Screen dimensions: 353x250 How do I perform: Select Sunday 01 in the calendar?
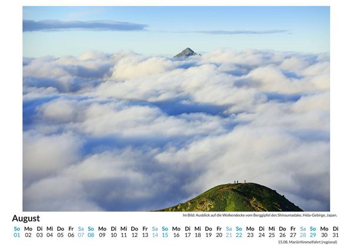pos(17,232)
